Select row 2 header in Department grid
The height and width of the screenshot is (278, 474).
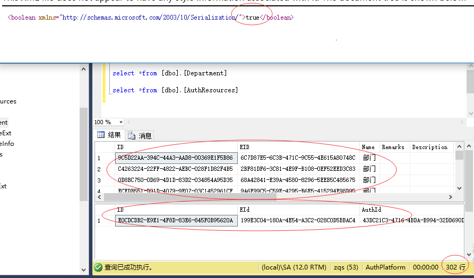point(105,169)
